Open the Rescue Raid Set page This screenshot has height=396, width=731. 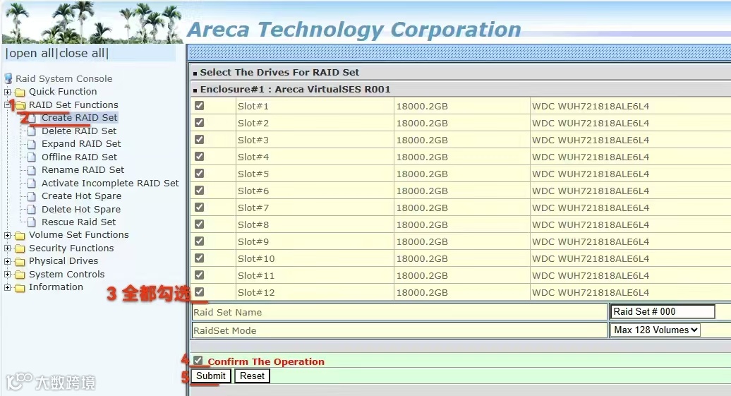[78, 222]
